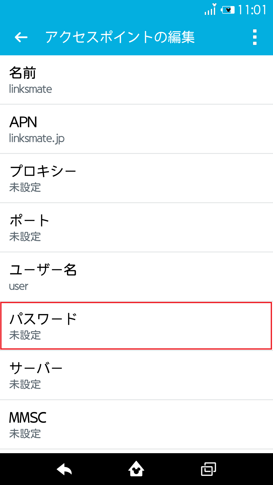Open the highlighted パスワード field
Viewport: 273px width, 485px height.
136,326
